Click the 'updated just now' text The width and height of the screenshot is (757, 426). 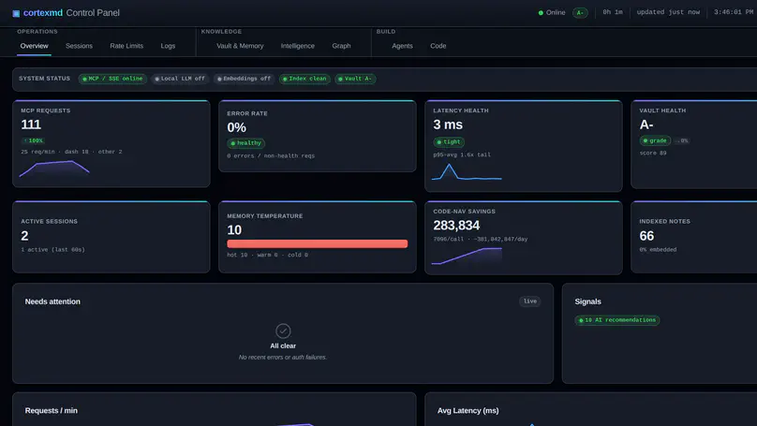pos(668,12)
